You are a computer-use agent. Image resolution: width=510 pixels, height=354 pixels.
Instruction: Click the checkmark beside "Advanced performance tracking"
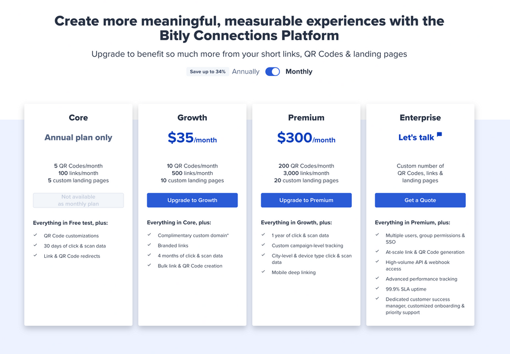[377, 279]
